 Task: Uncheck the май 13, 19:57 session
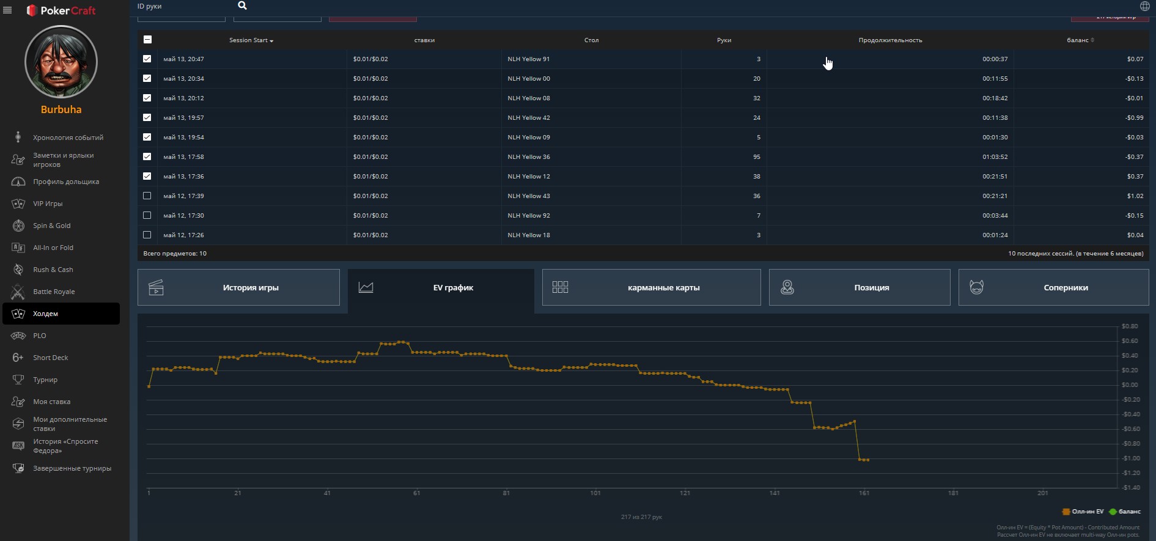pyautogui.click(x=147, y=117)
